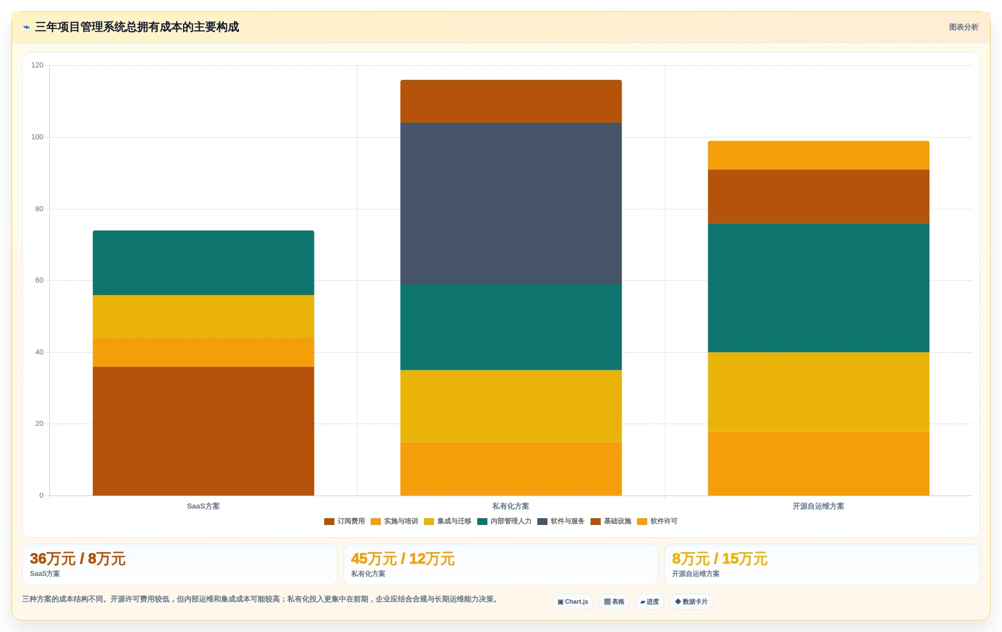Click the SaaS方案 x-axis label

tap(203, 506)
